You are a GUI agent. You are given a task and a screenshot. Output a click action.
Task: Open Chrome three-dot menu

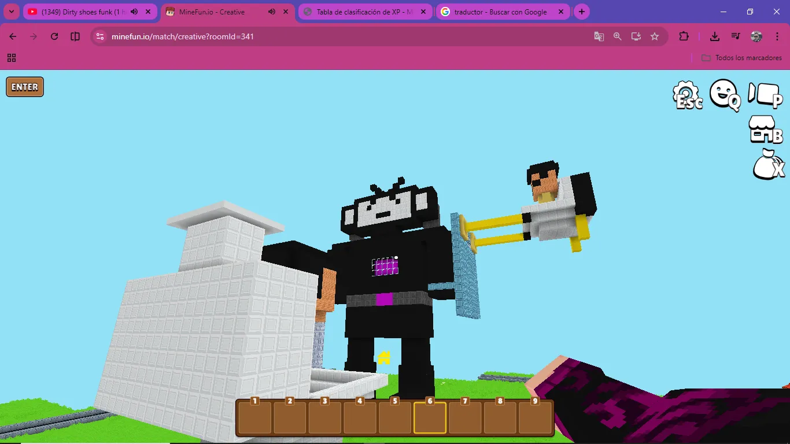tap(777, 36)
